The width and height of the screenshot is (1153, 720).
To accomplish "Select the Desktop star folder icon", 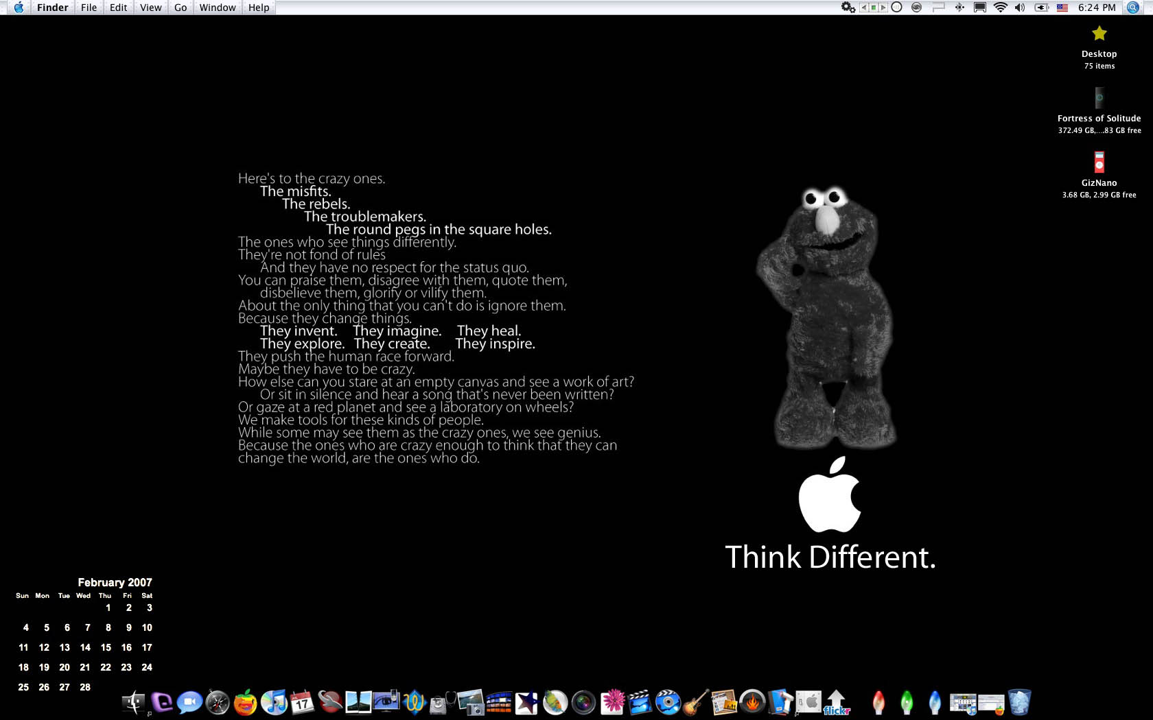I will click(x=1099, y=33).
